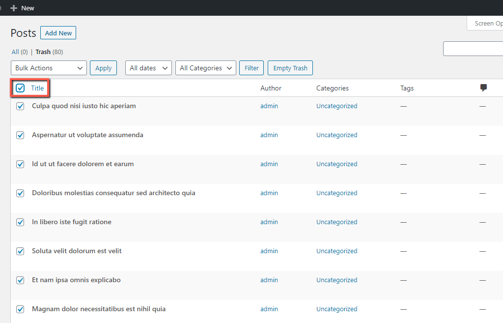
Task: Open the All dates dropdown
Action: [148, 68]
